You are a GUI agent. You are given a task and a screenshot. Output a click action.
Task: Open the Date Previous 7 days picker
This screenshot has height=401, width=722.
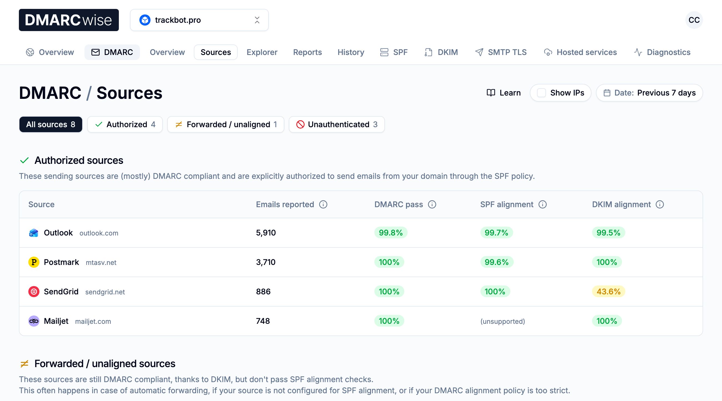click(649, 93)
